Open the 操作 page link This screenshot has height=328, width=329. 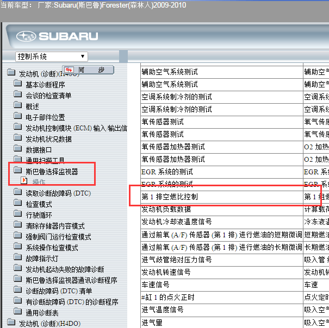39,182
